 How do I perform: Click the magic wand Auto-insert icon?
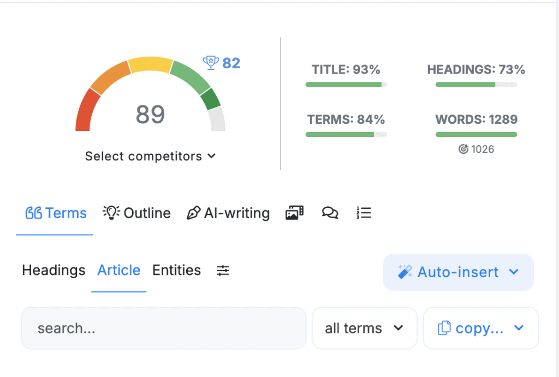(x=405, y=272)
